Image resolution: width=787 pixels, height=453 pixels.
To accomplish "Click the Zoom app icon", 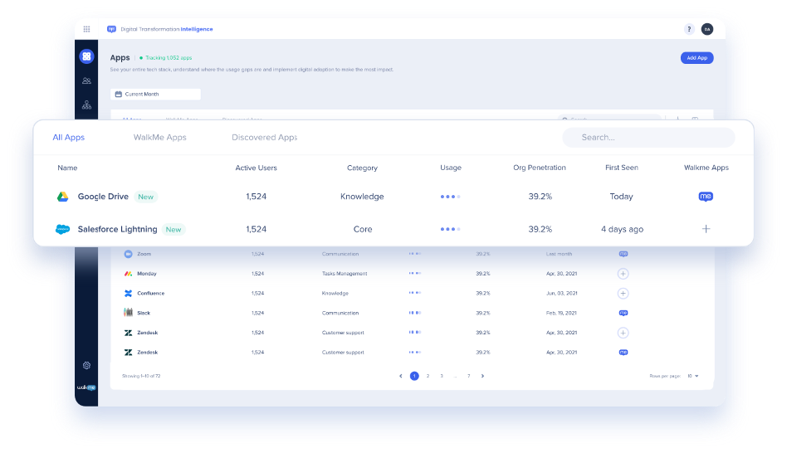I will pos(128,254).
